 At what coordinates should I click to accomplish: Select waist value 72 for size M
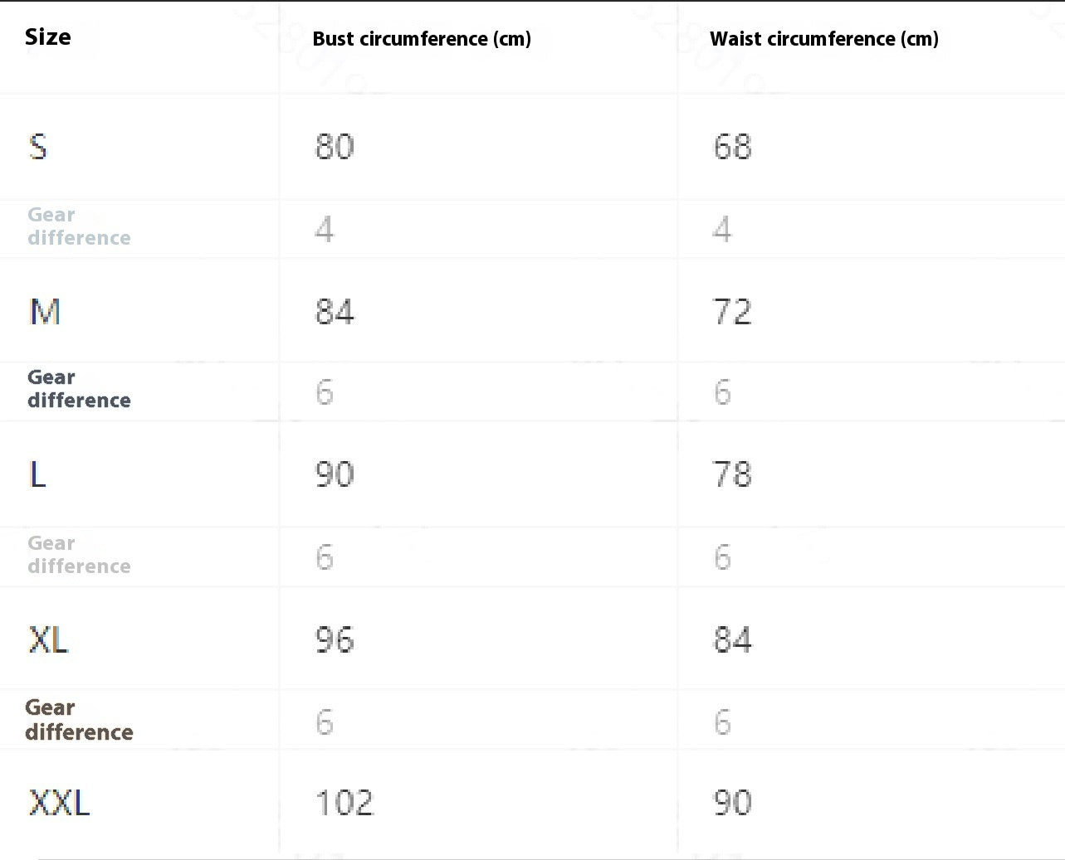(x=732, y=313)
